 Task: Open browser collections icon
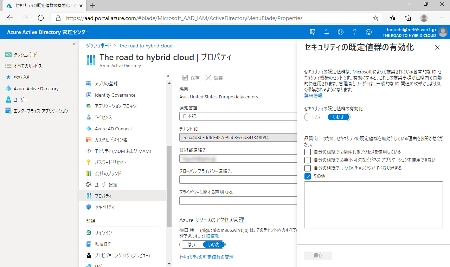point(408,18)
